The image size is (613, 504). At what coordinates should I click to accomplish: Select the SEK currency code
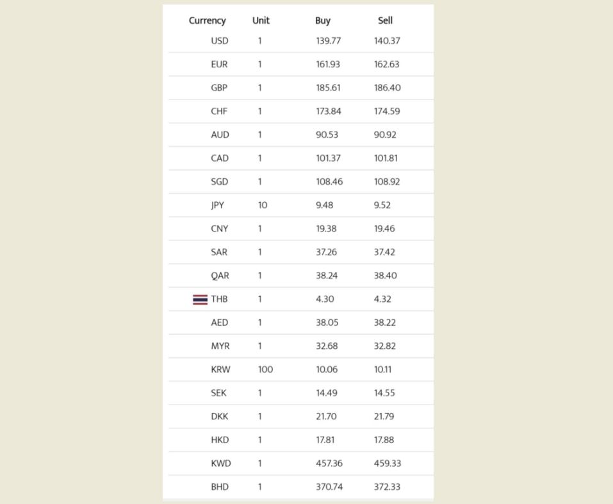[218, 393]
